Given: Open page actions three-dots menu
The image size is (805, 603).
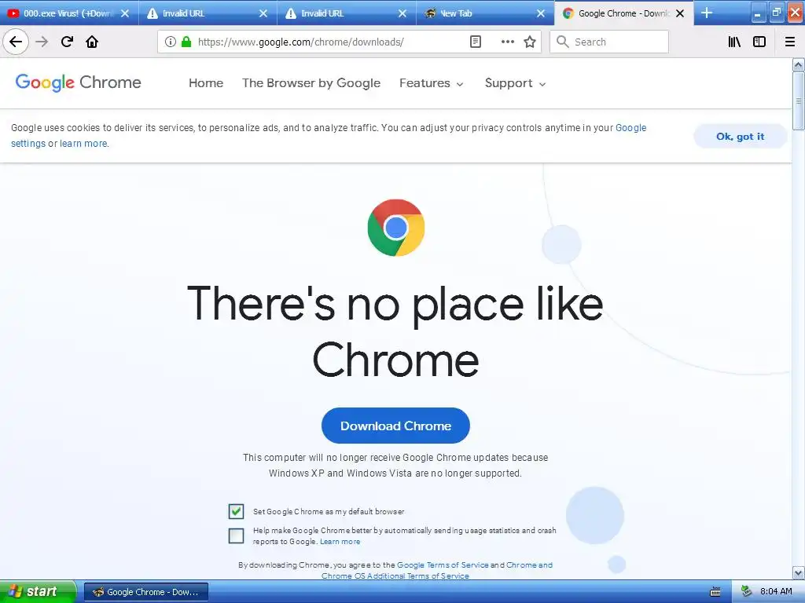Looking at the screenshot, I should pyautogui.click(x=507, y=42).
